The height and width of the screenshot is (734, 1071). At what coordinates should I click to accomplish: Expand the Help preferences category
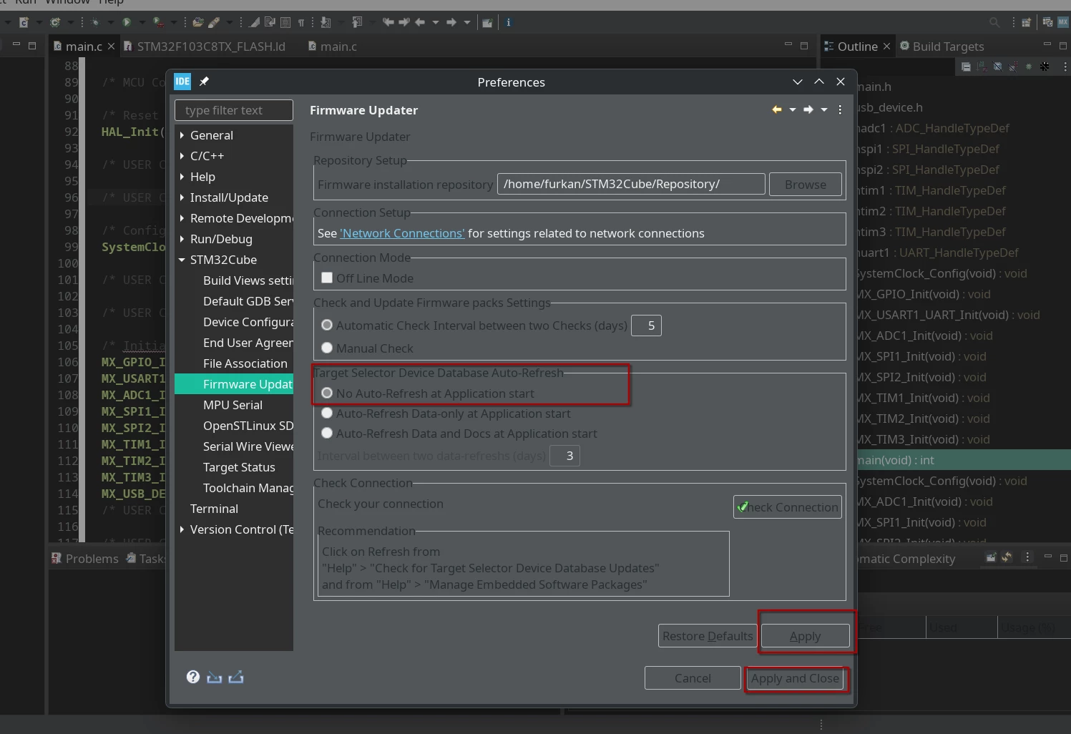(182, 177)
